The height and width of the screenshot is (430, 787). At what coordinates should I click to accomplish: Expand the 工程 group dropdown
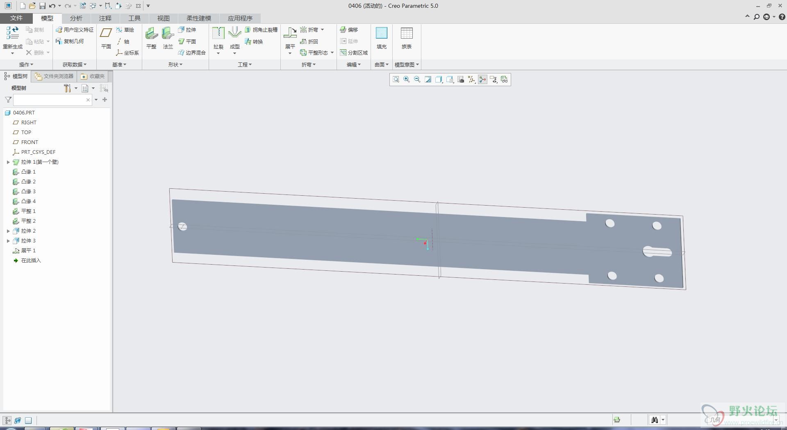245,64
